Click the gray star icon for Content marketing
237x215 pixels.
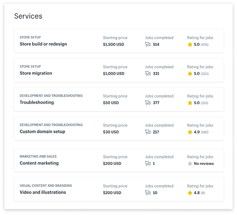(190, 163)
